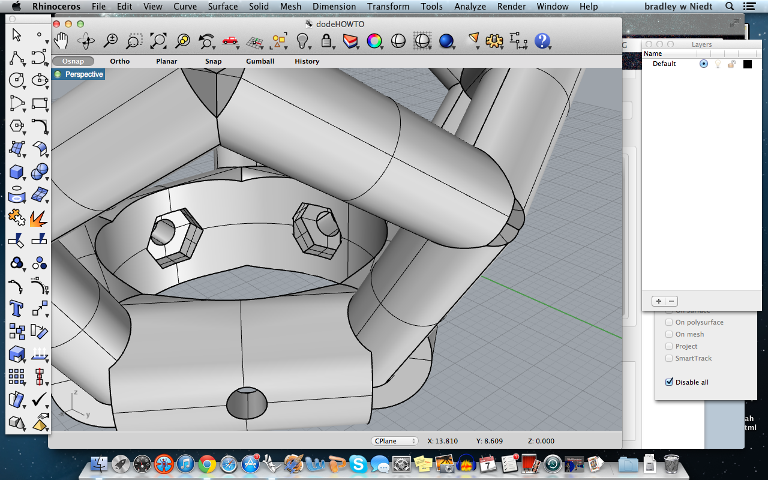Toggle the Osnap button

(x=73, y=61)
